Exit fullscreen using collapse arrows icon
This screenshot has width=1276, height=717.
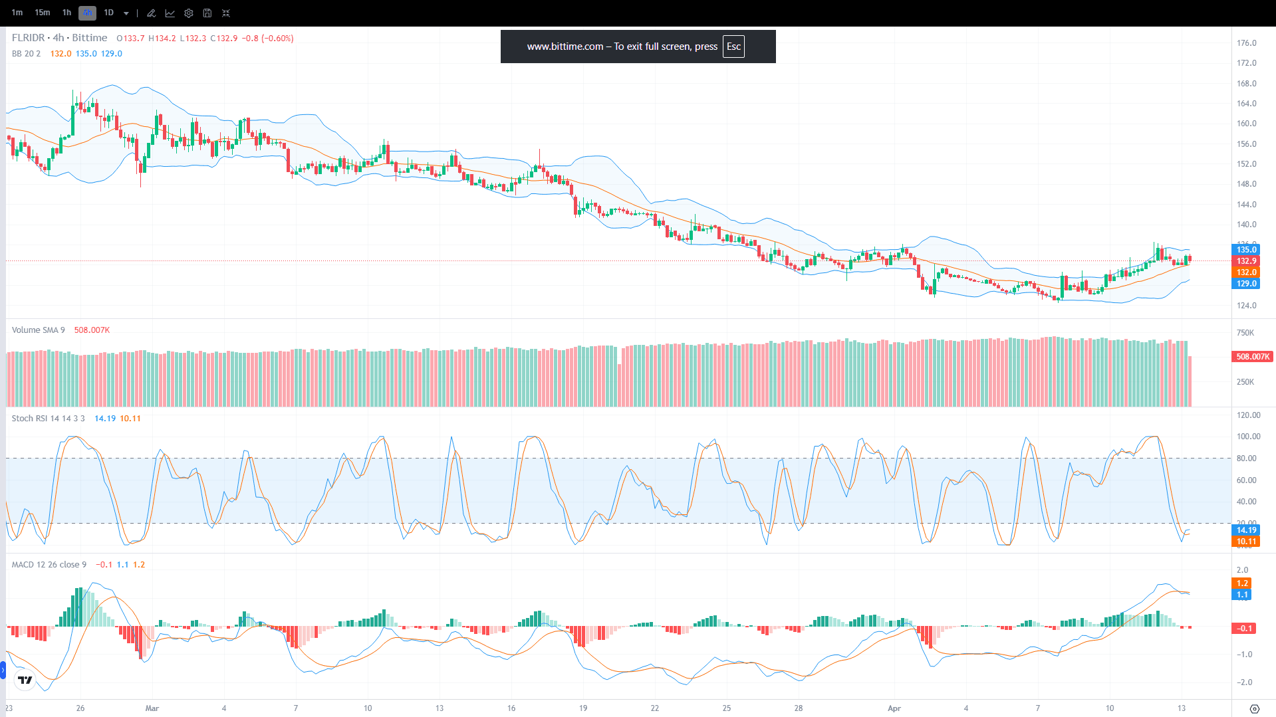(226, 13)
